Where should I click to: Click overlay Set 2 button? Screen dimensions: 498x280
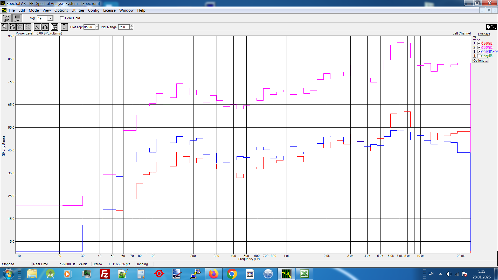point(474,48)
